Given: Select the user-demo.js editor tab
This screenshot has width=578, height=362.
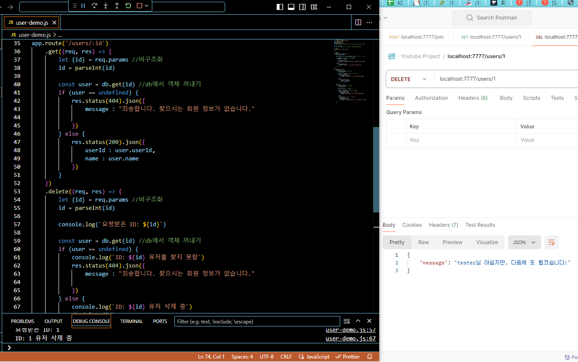Looking at the screenshot, I should 31,23.
